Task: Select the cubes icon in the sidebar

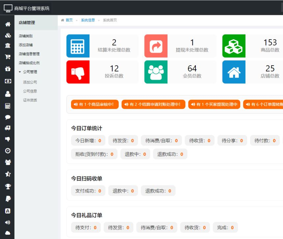Action: (x=8, y=35)
